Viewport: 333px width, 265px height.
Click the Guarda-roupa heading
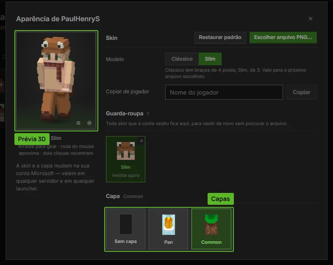point(125,114)
